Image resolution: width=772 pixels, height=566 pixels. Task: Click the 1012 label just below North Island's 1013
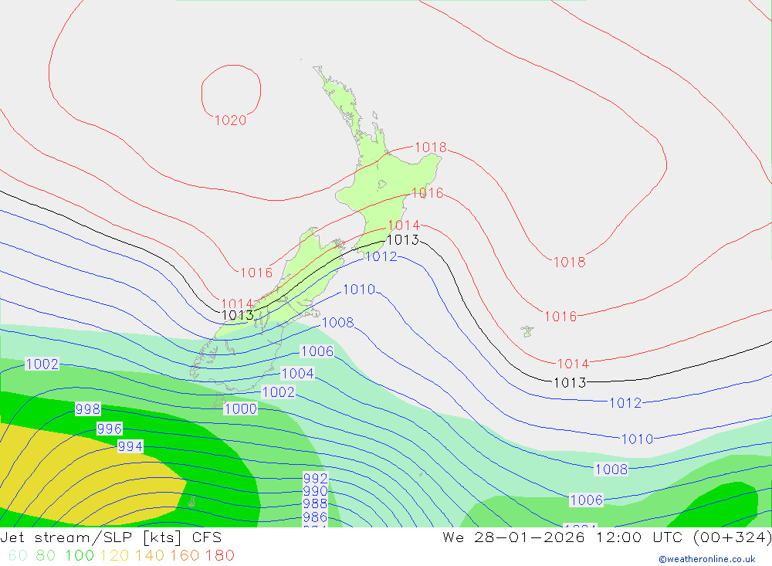(x=381, y=256)
